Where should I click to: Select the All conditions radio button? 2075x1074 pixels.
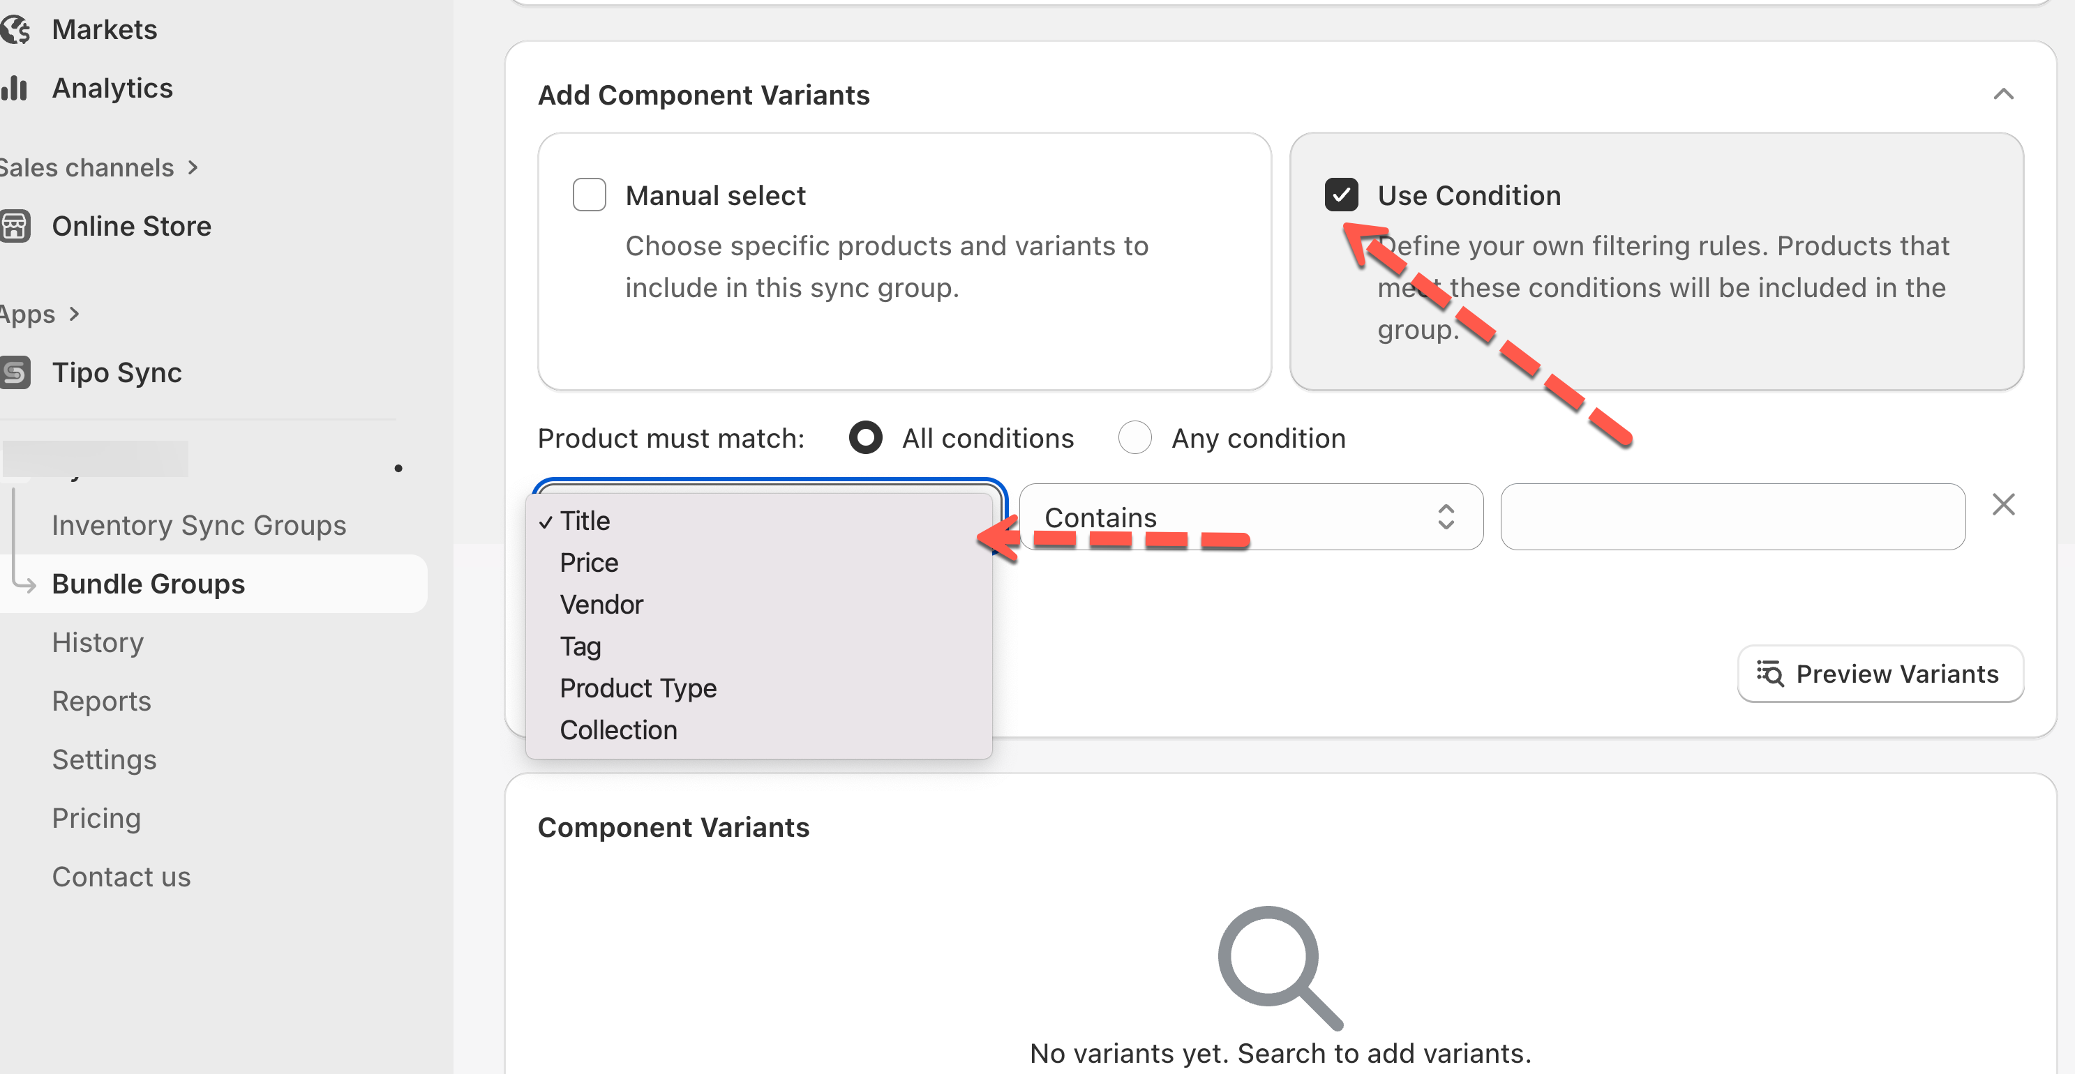coord(865,438)
